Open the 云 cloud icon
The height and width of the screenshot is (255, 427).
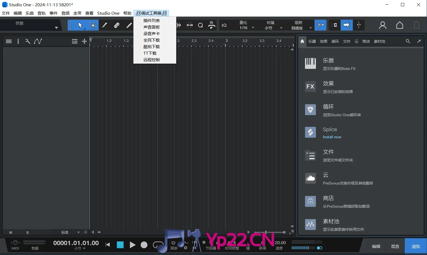coord(310,179)
